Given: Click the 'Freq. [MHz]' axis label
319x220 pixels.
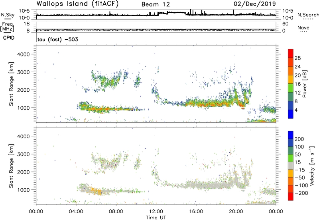Looking at the screenshot, I should coord(7,27).
